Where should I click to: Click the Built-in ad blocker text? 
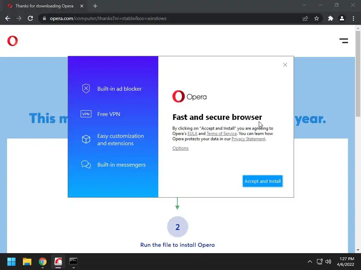pos(119,89)
